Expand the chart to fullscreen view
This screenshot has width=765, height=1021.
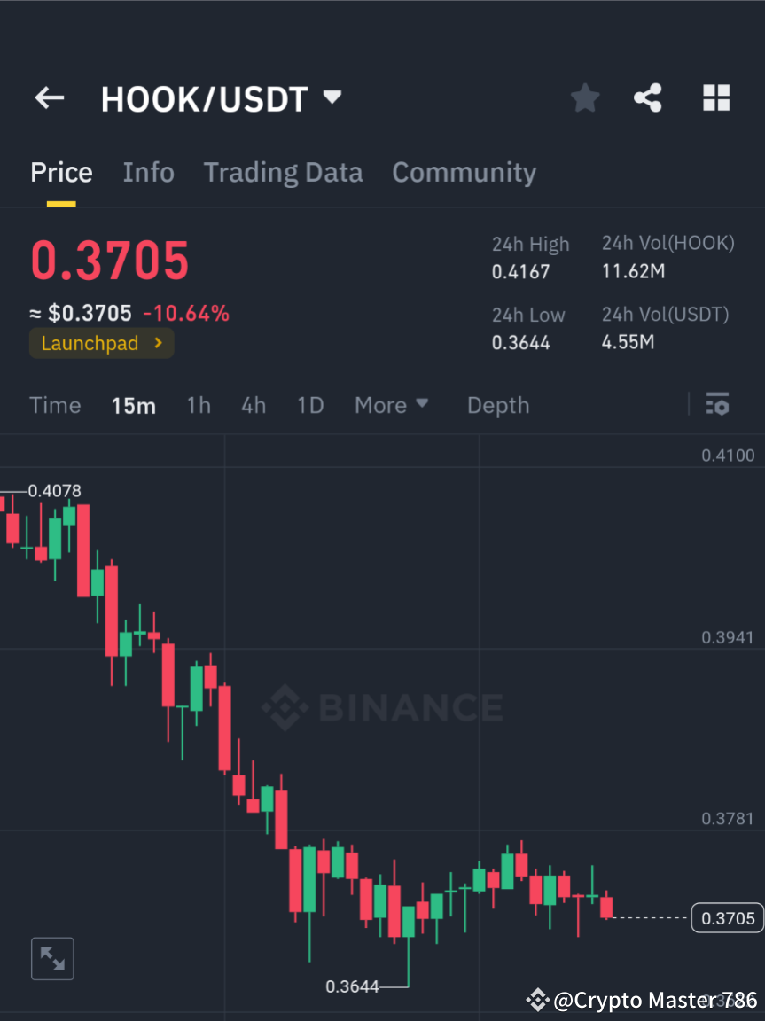(x=52, y=958)
